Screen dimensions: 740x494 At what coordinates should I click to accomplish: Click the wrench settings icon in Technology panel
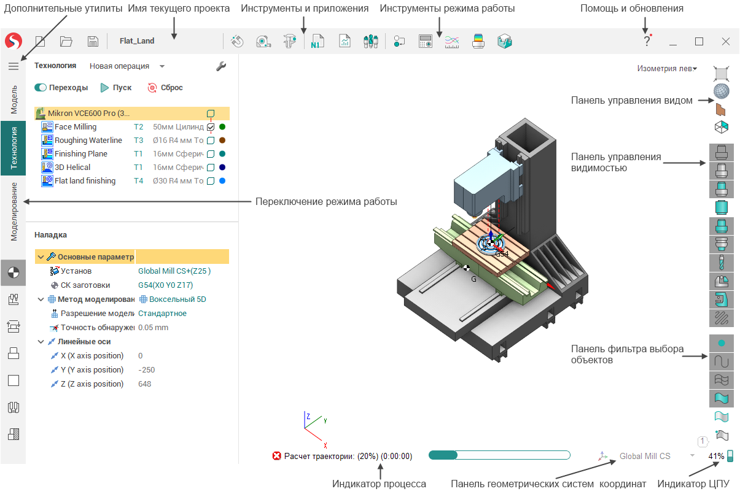[222, 66]
